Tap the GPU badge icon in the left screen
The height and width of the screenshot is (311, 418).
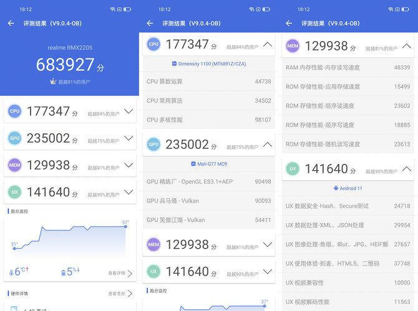[x=15, y=138]
